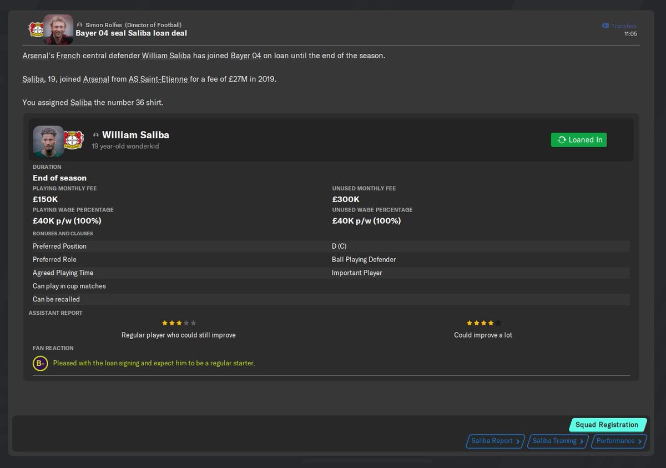This screenshot has height=468, width=666.
Task: Click the loan arrows icon in Loaned In
Action: pos(562,140)
